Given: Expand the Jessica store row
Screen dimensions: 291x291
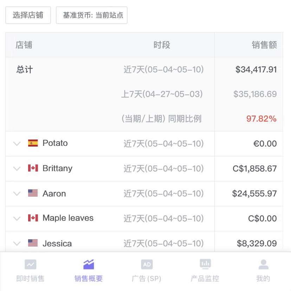Looking at the screenshot, I should 17,243.
